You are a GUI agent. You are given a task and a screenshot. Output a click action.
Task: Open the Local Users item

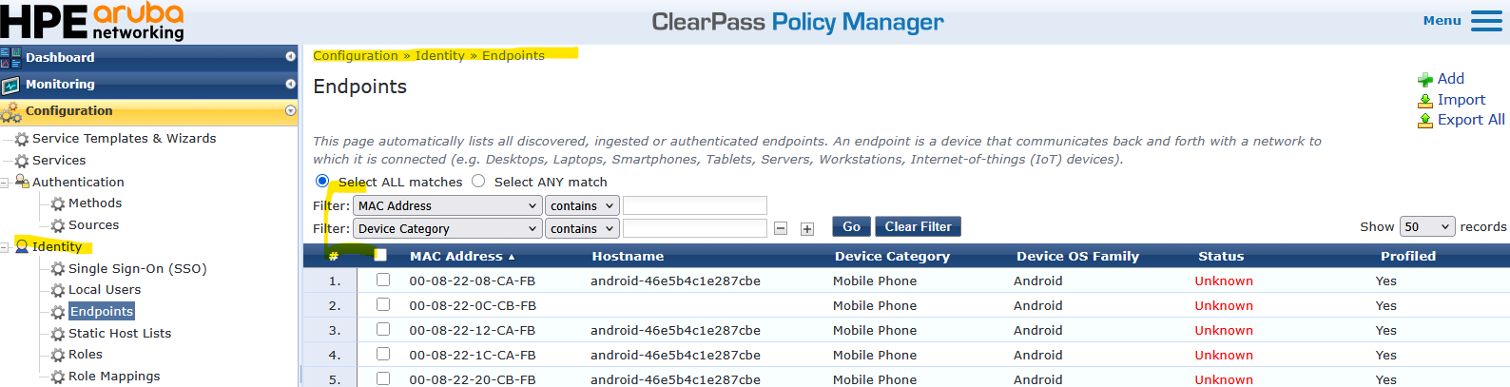point(105,290)
